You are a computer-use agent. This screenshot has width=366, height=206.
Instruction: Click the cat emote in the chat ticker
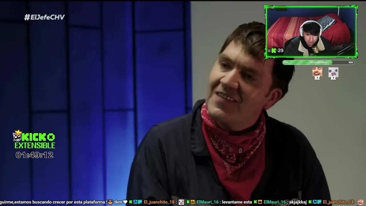click(x=181, y=202)
